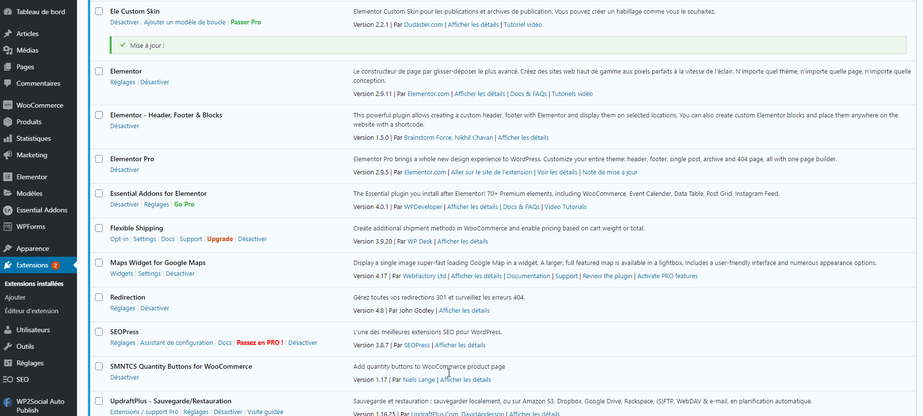Click Niels Lange author link
923x416 pixels.
point(419,380)
